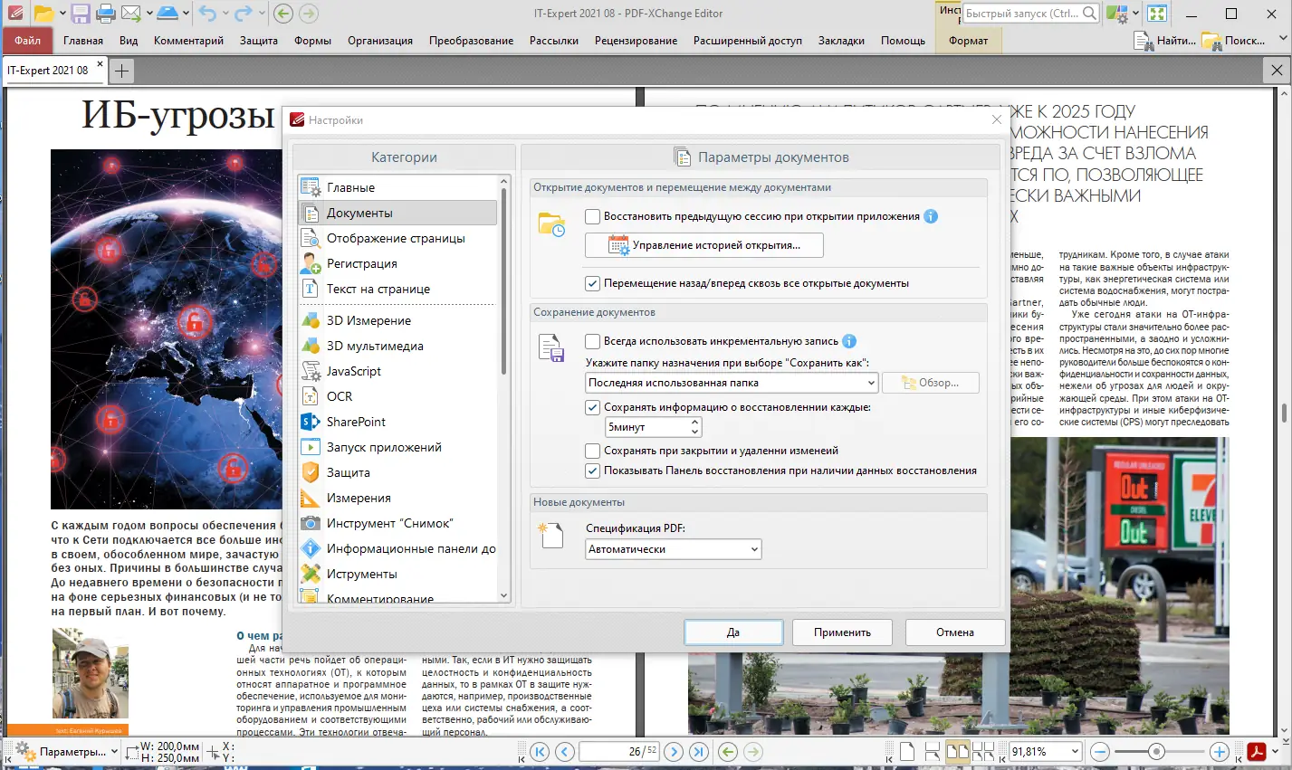Enable 'Сохранять при закрытии' checkbox
The width and height of the screenshot is (1292, 770).
click(x=592, y=451)
